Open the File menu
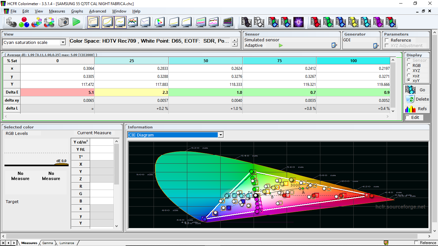The height and width of the screenshot is (246, 438). (13, 11)
